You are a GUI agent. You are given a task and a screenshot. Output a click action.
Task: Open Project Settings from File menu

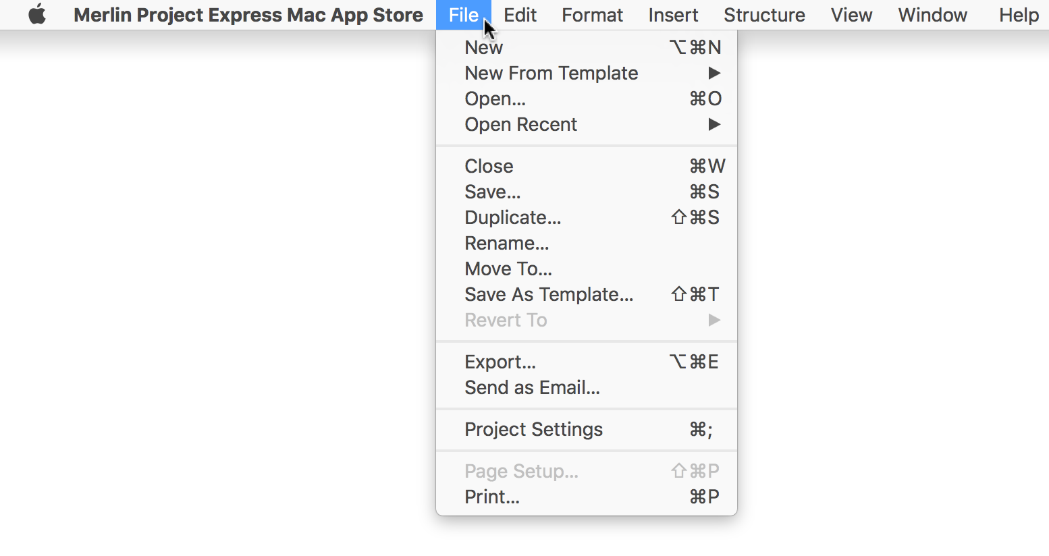tap(587, 429)
